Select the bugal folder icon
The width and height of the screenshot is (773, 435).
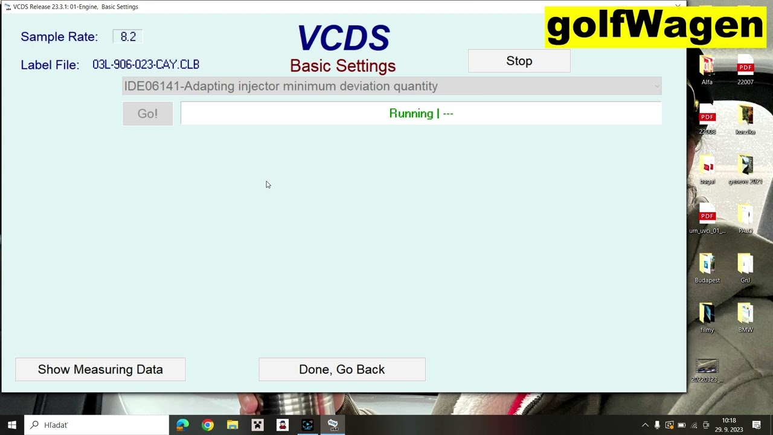[707, 169]
